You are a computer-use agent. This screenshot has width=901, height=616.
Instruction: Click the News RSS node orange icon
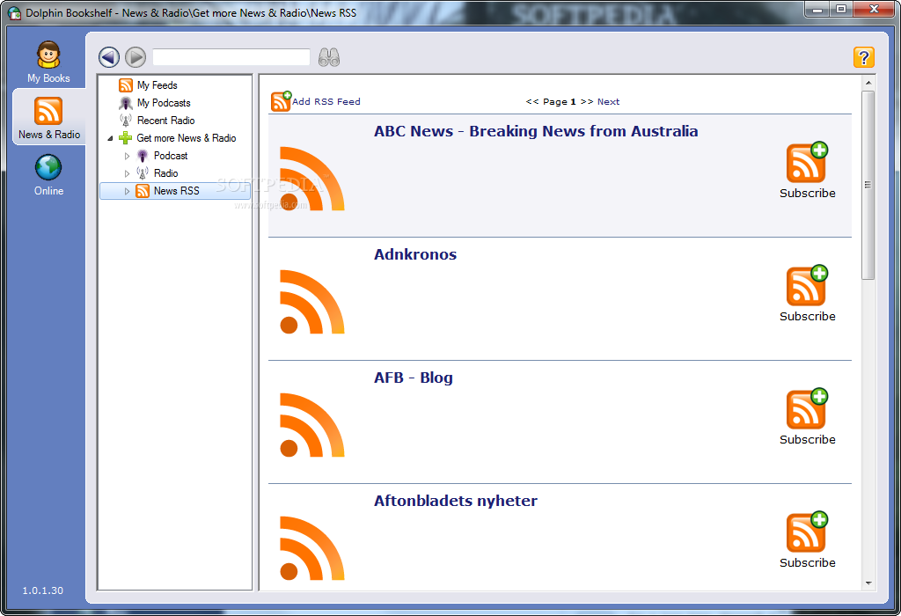pyautogui.click(x=143, y=191)
